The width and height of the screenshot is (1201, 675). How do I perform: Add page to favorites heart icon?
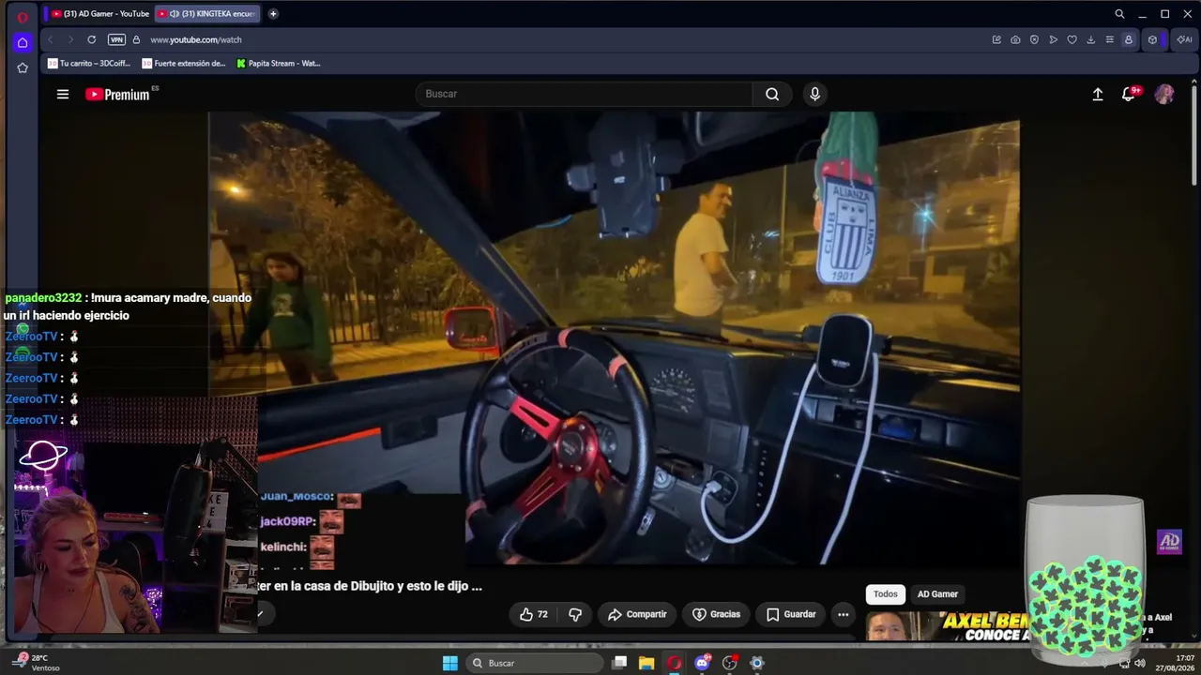(1072, 39)
